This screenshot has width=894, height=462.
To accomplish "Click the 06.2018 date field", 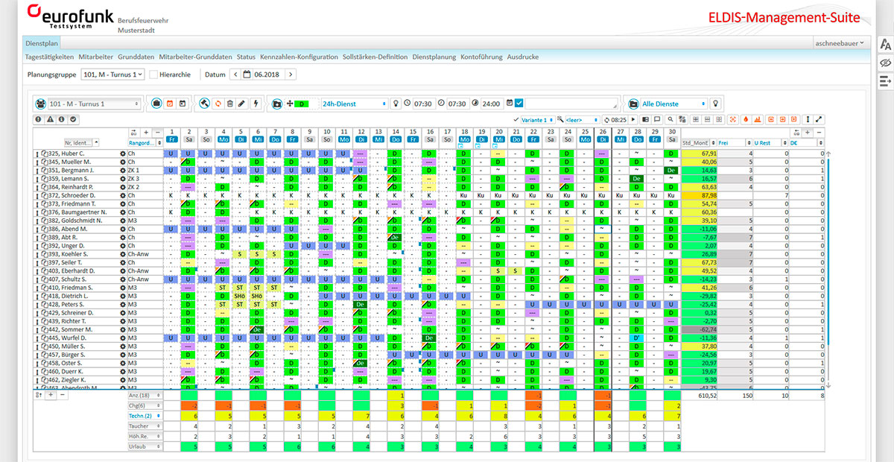I will pyautogui.click(x=267, y=75).
